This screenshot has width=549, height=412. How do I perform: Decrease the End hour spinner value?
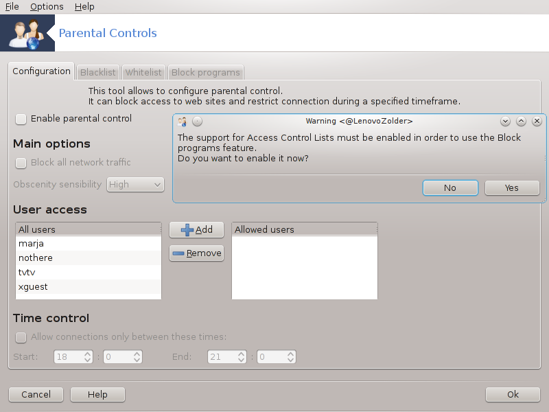coord(242,360)
